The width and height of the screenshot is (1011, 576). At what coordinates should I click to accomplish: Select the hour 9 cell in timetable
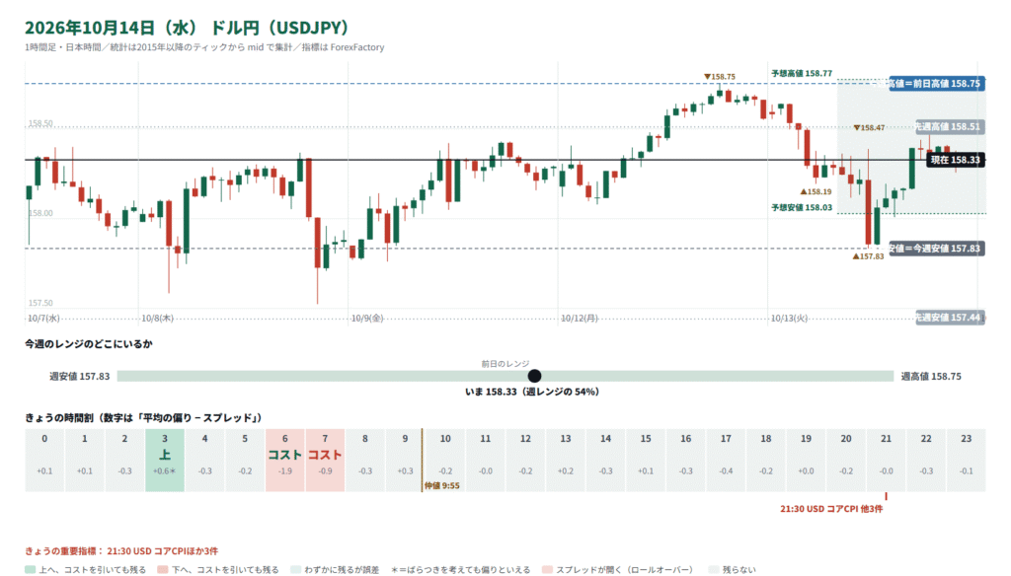[x=405, y=460]
